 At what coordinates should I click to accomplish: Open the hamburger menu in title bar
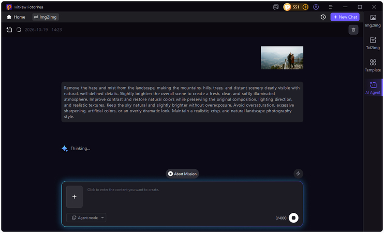tap(330, 7)
